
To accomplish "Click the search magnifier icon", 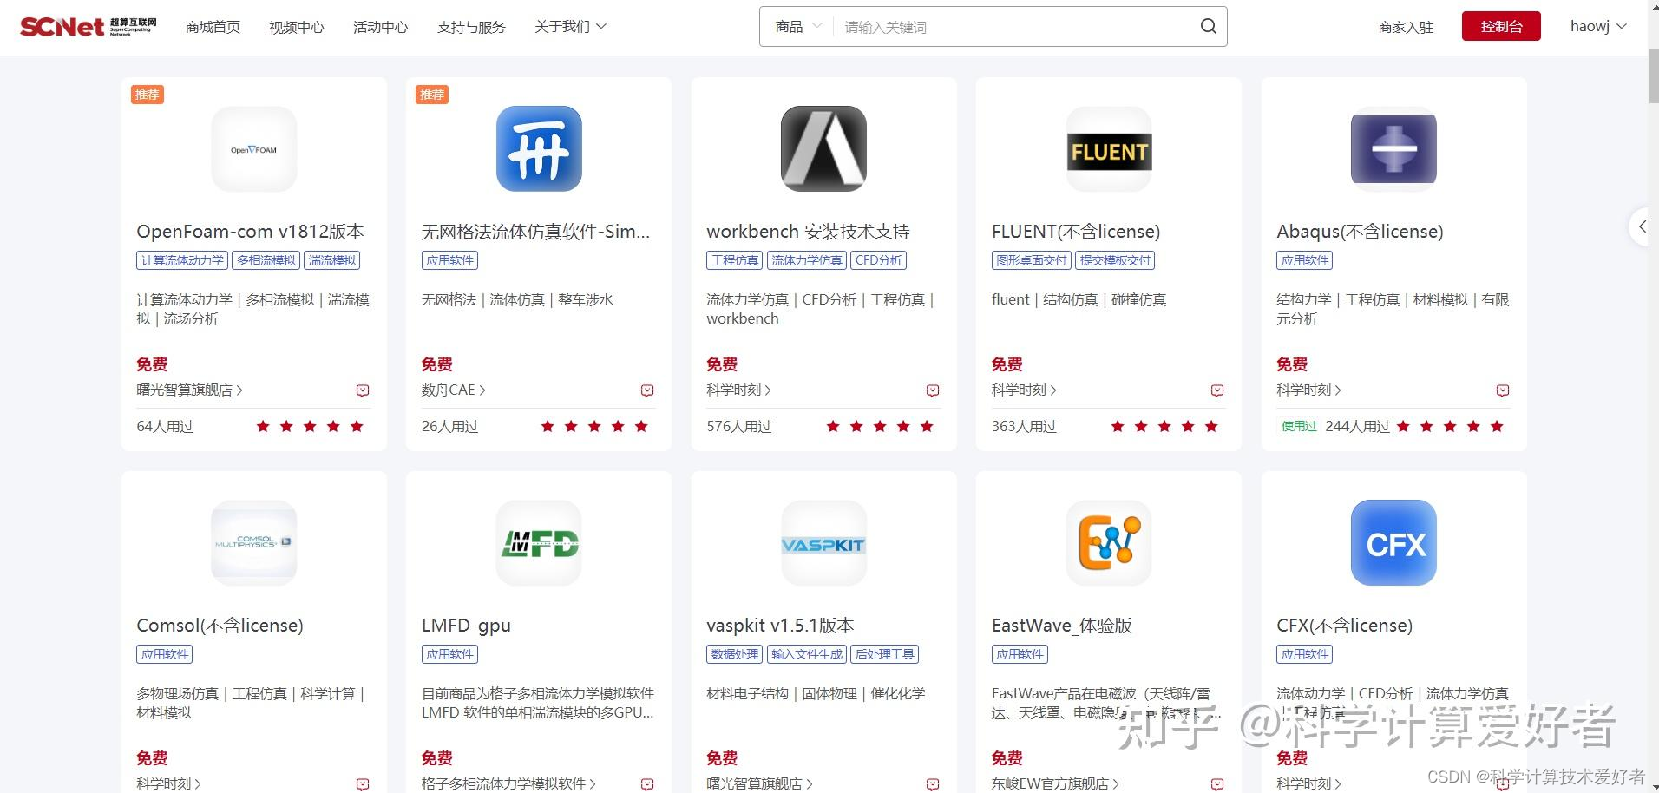I will 1208,26.
